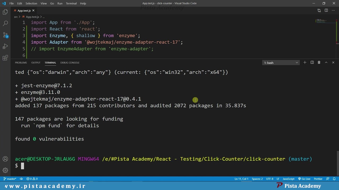
Task: Select the Terminal panel tab
Action: click(x=50, y=63)
